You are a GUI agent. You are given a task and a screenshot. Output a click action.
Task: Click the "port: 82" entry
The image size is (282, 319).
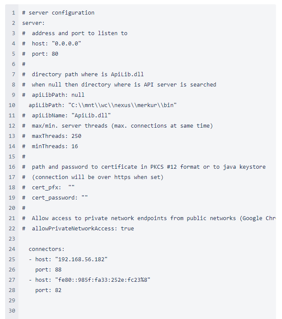pyautogui.click(x=48, y=290)
